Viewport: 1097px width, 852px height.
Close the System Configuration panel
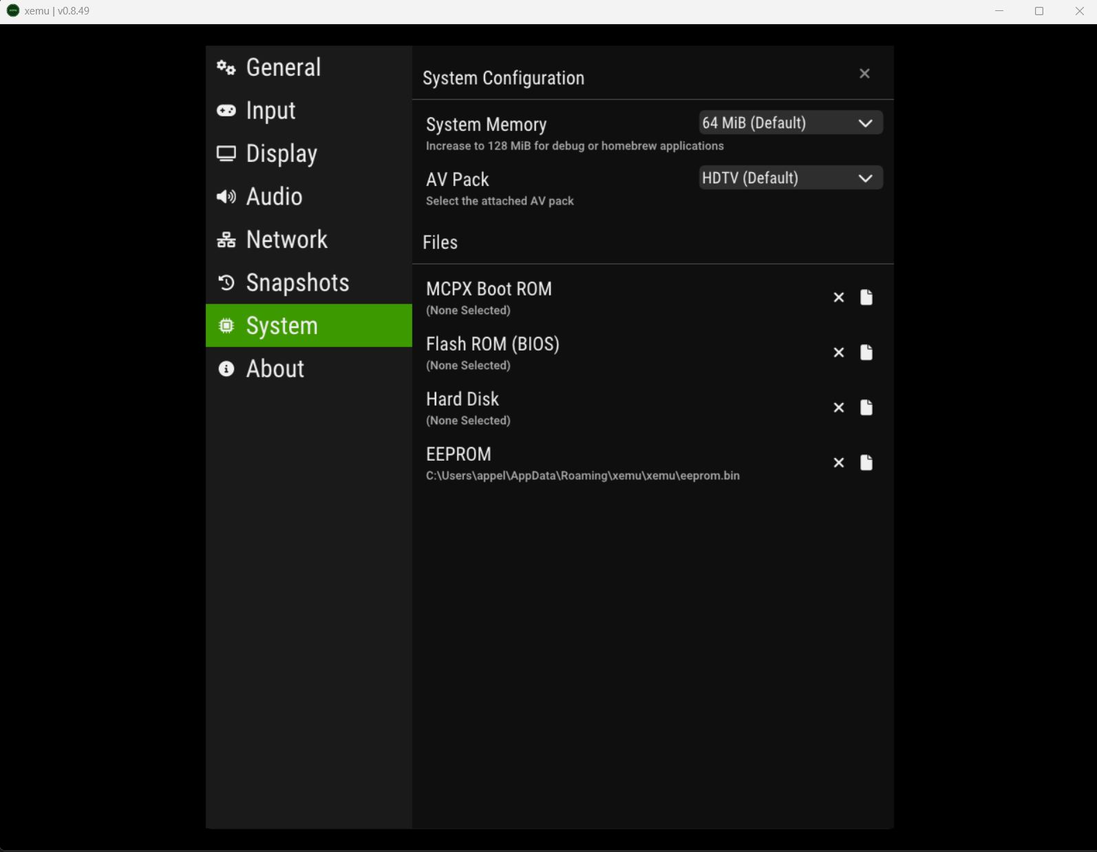pyautogui.click(x=865, y=74)
